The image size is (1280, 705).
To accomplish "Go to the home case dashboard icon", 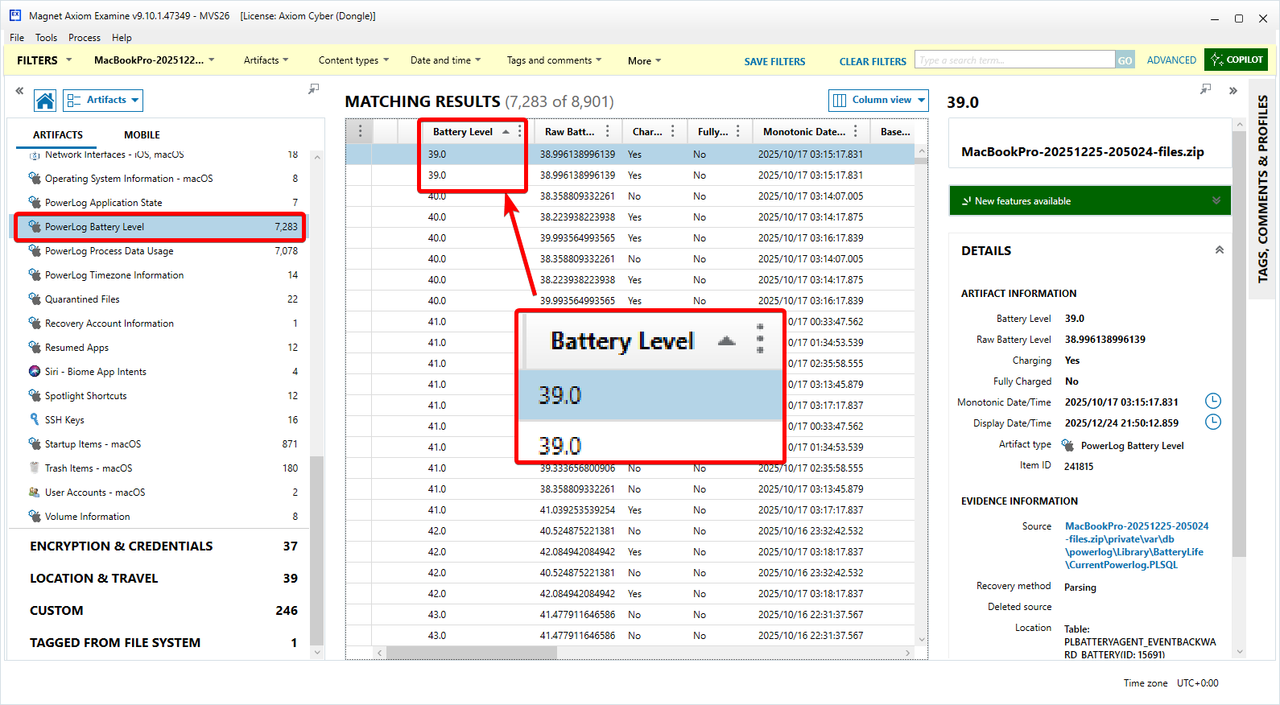I will point(45,101).
